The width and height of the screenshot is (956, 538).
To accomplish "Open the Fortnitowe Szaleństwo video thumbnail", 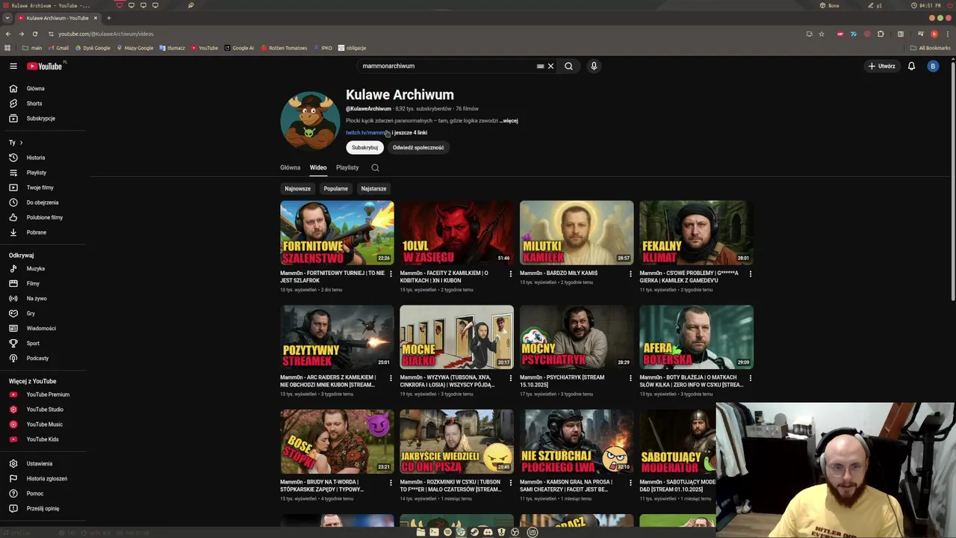I will [x=337, y=232].
